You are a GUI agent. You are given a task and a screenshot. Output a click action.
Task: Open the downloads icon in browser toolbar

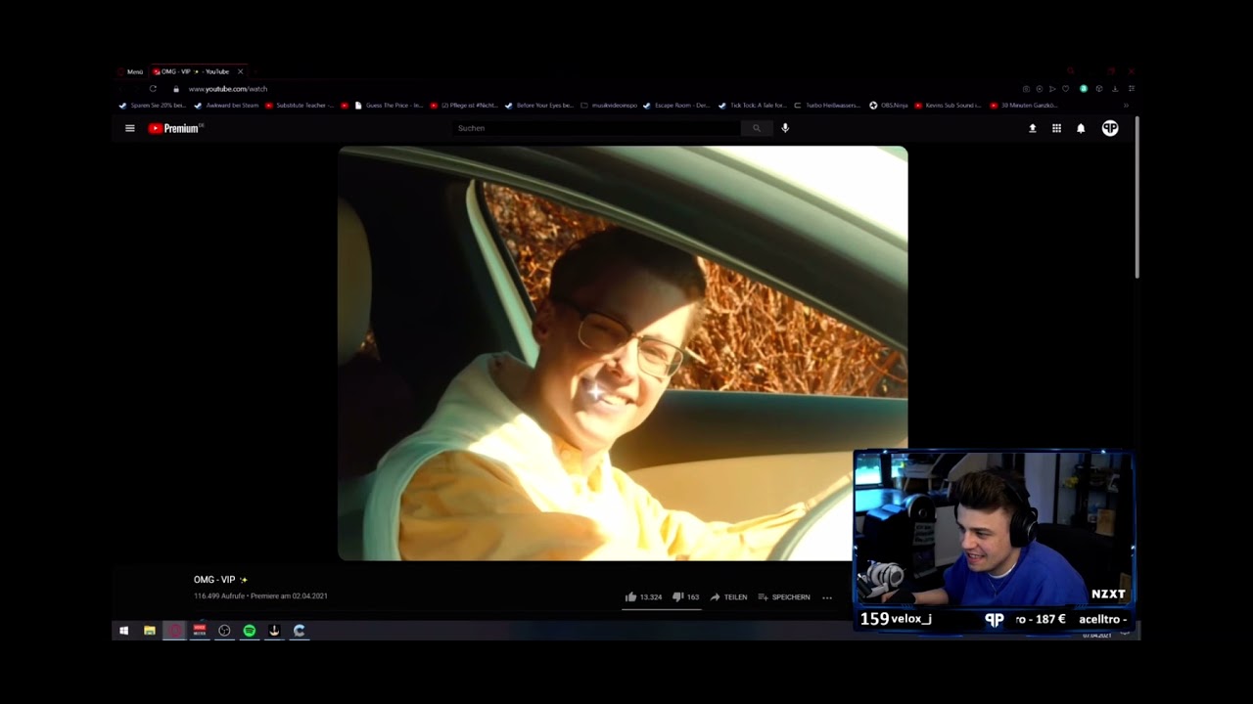[1115, 89]
